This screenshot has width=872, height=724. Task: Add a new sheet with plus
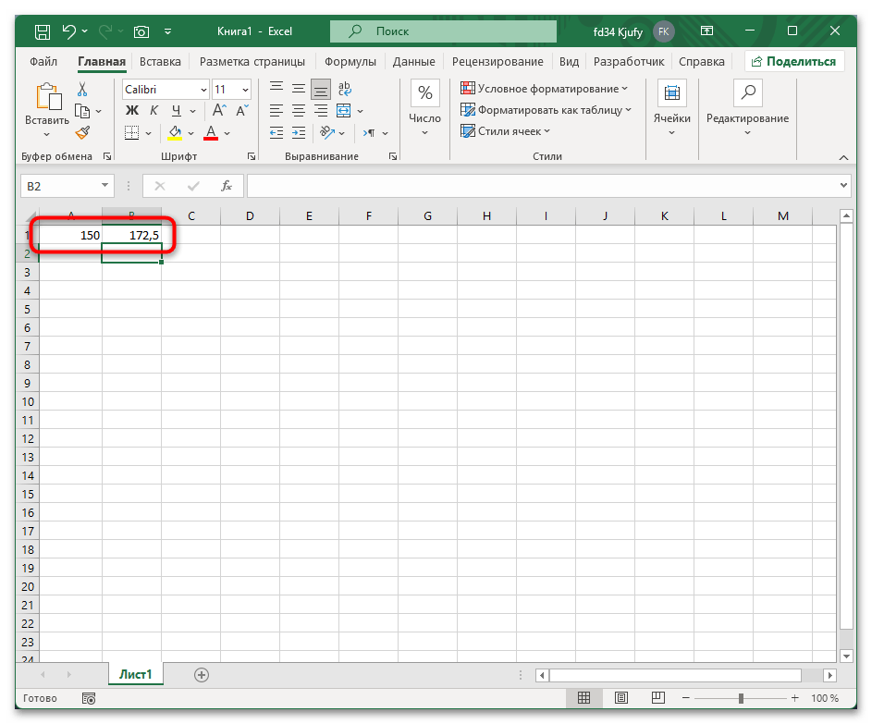point(202,675)
